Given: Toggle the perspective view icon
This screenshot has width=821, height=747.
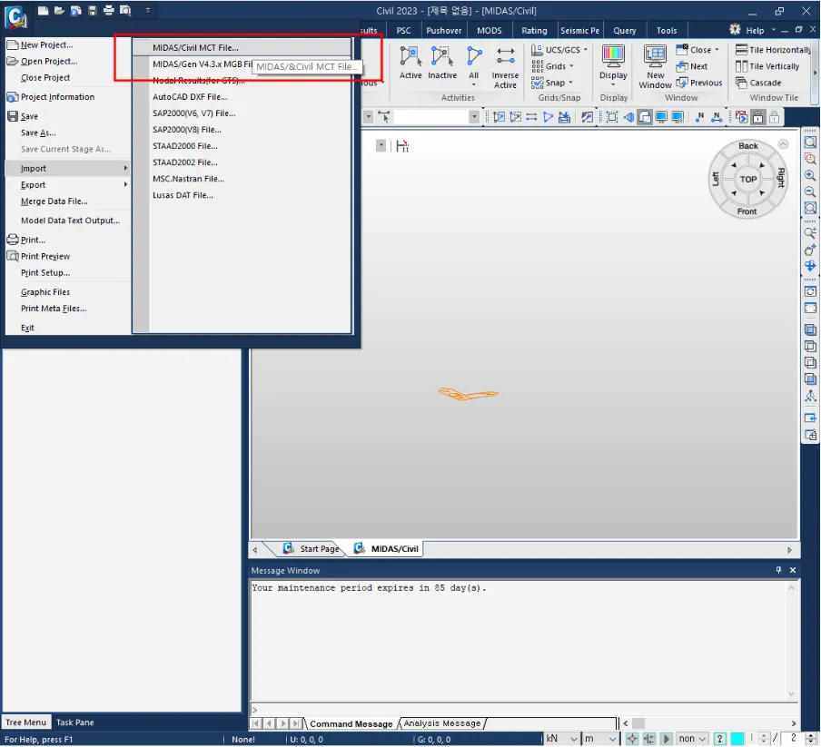Looking at the screenshot, I should [x=628, y=117].
